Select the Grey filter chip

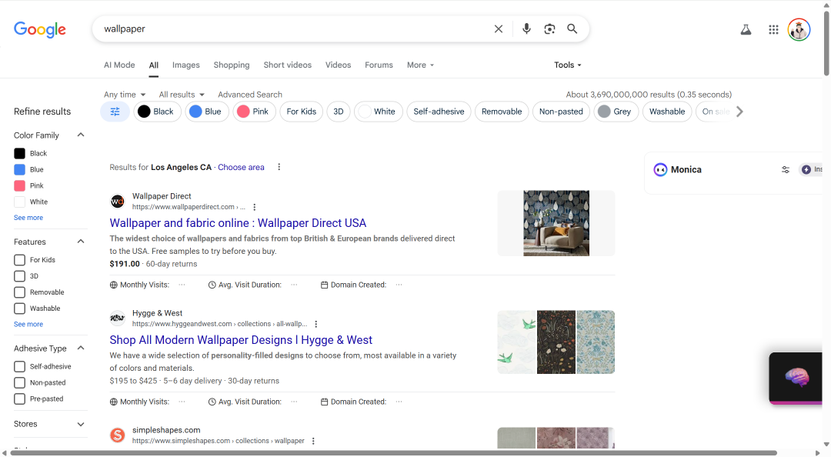coord(616,112)
